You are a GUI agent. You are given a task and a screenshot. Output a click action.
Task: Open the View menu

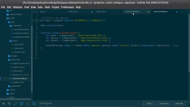click(33, 7)
